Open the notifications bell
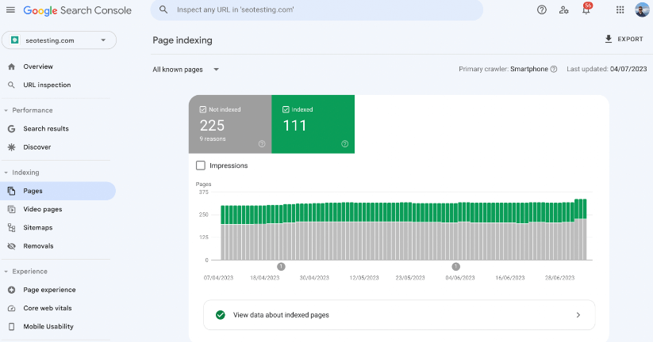 click(x=586, y=10)
